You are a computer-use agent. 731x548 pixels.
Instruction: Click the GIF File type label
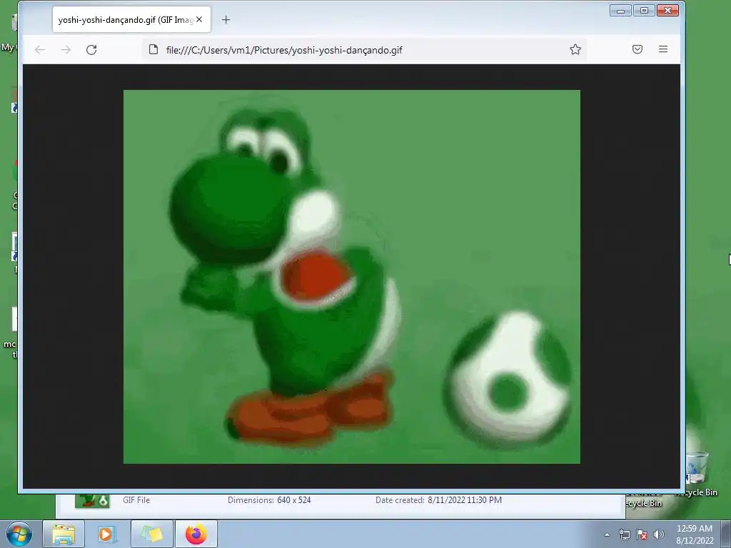tap(136, 500)
